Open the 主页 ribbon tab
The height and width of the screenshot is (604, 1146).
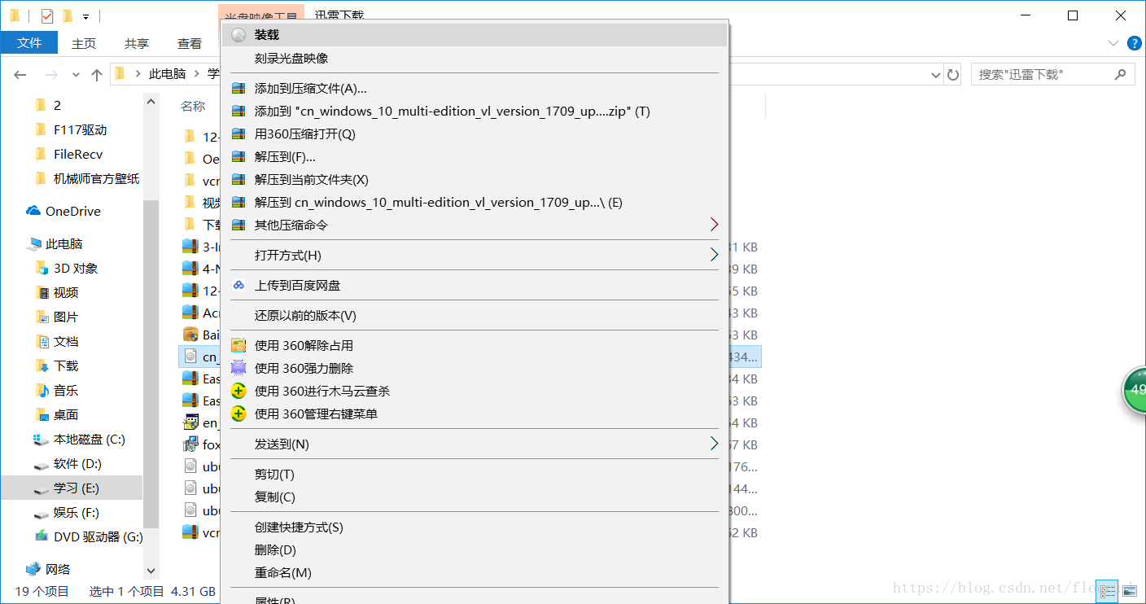click(84, 43)
